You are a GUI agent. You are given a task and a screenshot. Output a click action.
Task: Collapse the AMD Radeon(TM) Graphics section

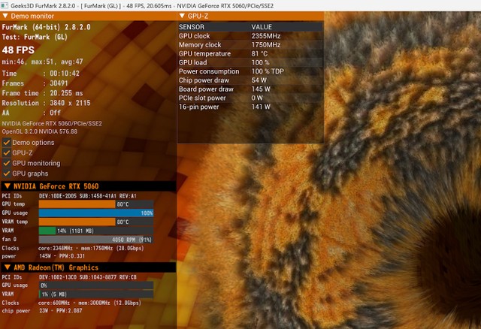pyautogui.click(x=8, y=267)
